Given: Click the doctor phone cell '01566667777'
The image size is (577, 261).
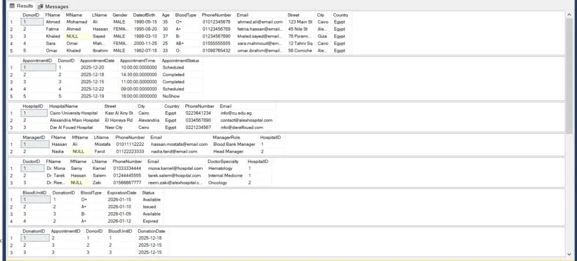Looking at the screenshot, I should pyautogui.click(x=127, y=183).
